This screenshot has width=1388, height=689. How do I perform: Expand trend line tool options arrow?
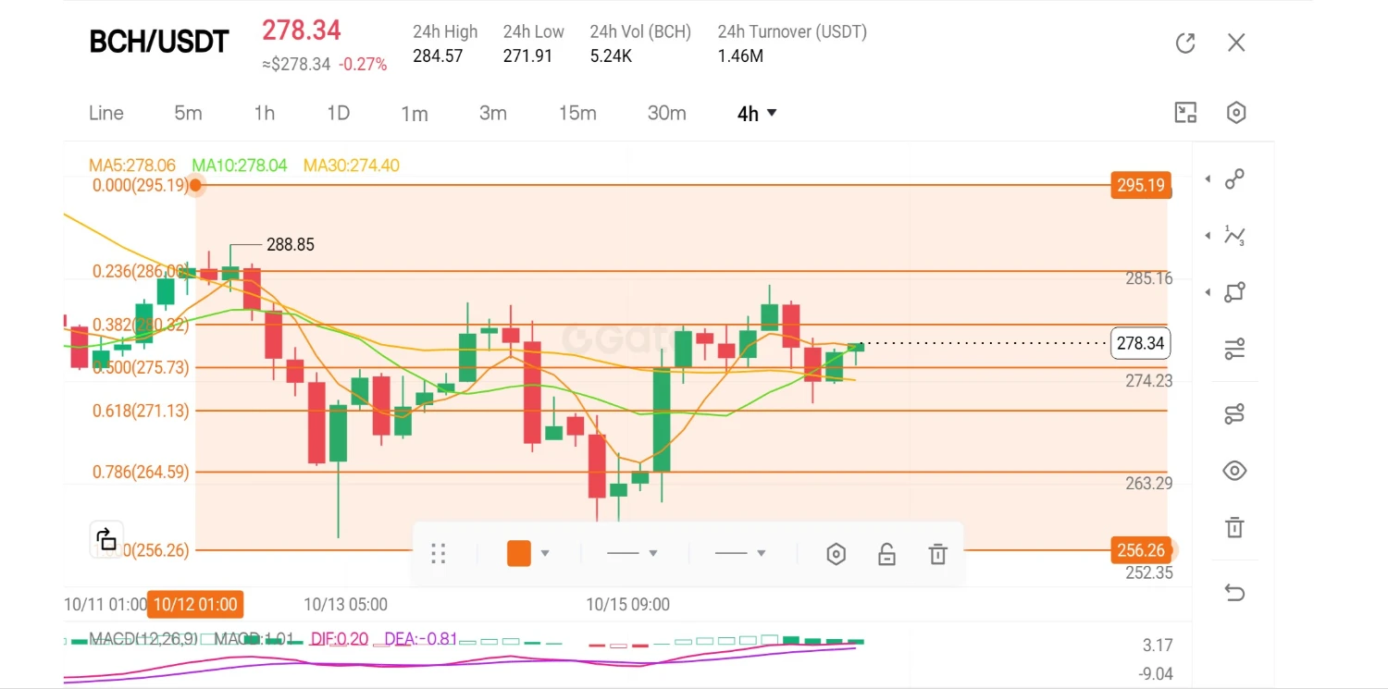click(x=1208, y=178)
